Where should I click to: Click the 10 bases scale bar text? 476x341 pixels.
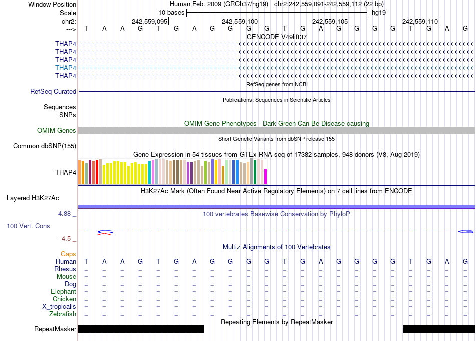click(x=171, y=13)
